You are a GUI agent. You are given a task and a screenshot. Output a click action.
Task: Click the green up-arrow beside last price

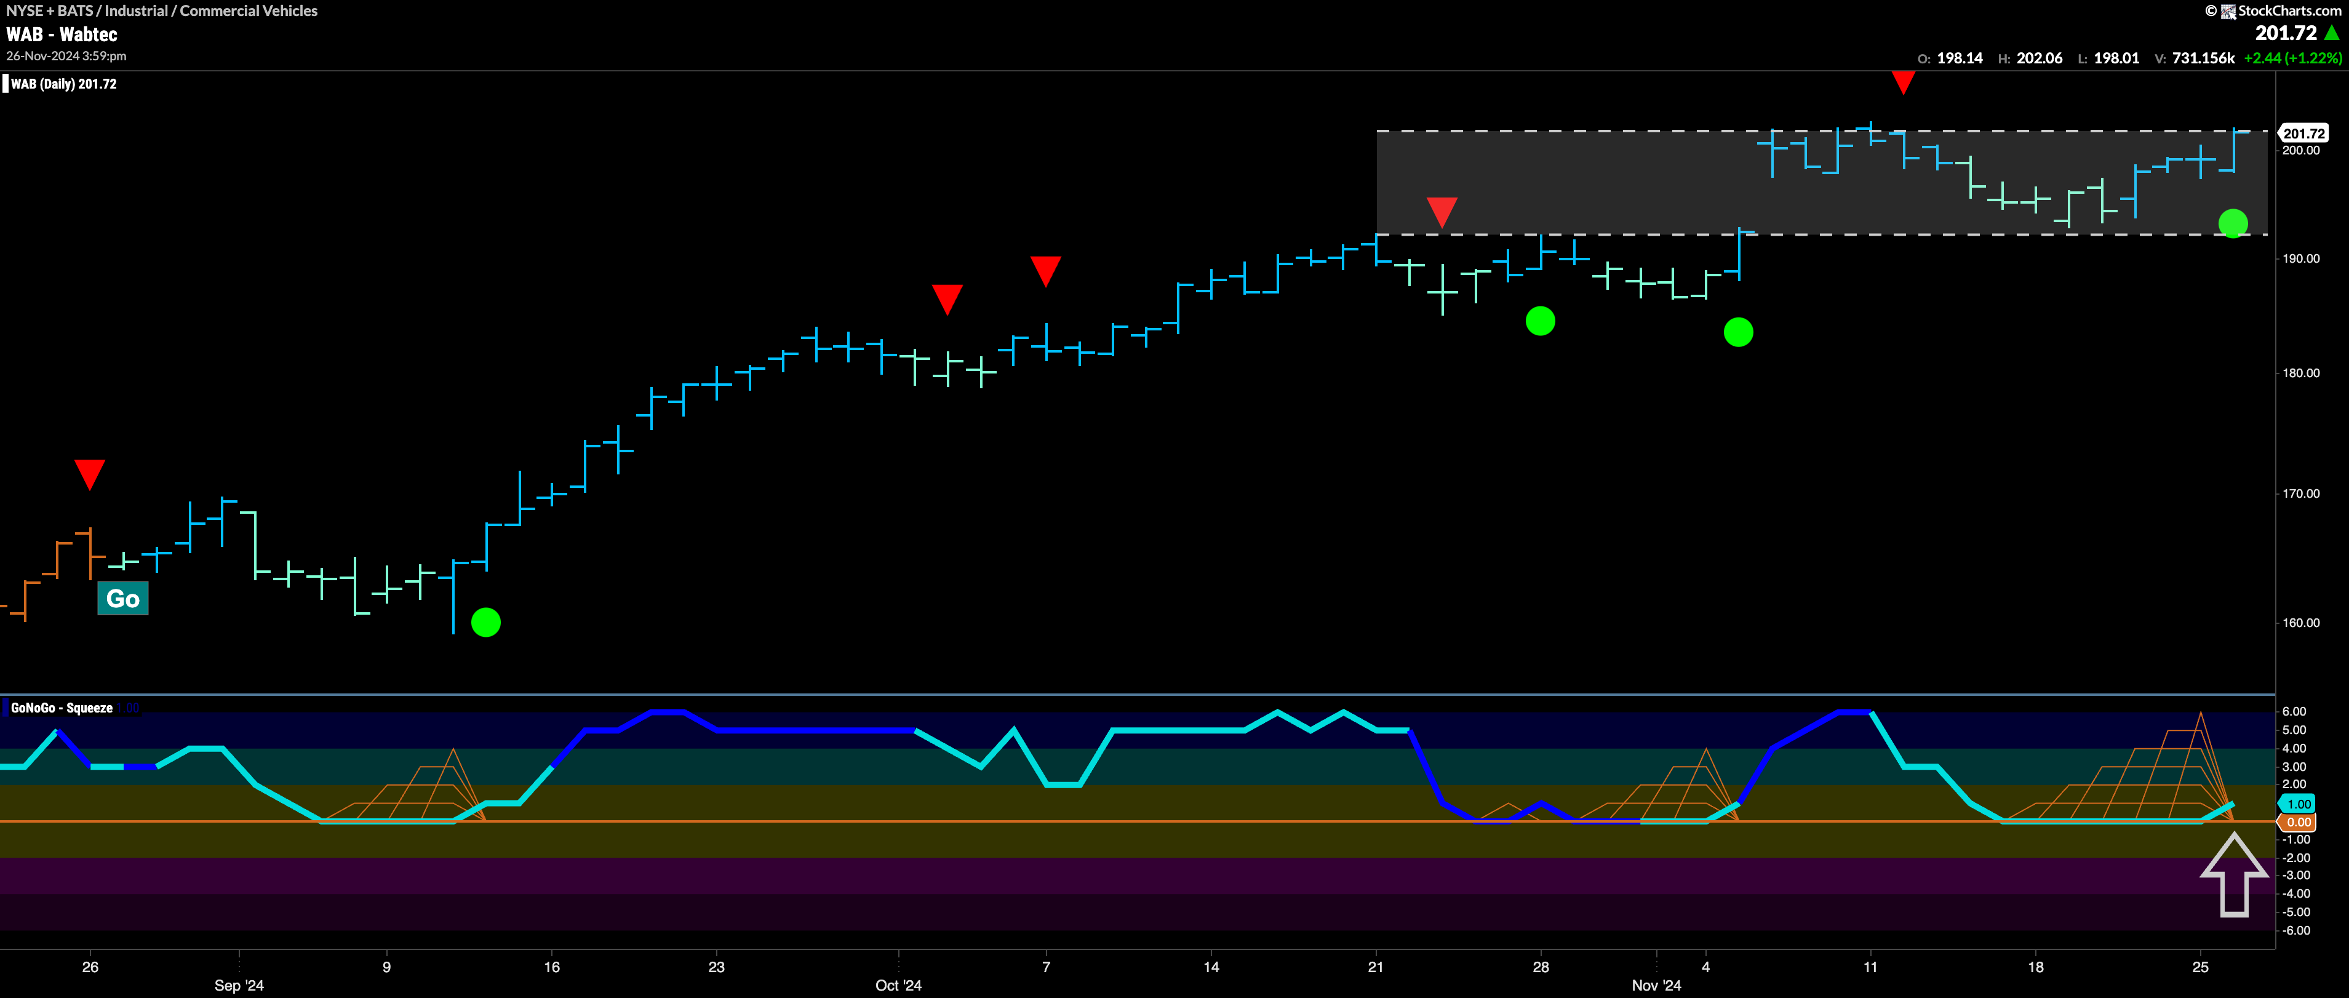coord(2332,33)
